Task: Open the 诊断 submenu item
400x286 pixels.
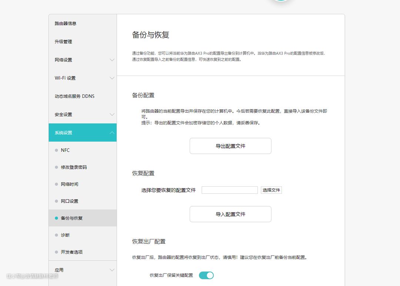Action: click(x=65, y=235)
